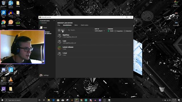Enable the Historical versions checkbox

[125, 31]
